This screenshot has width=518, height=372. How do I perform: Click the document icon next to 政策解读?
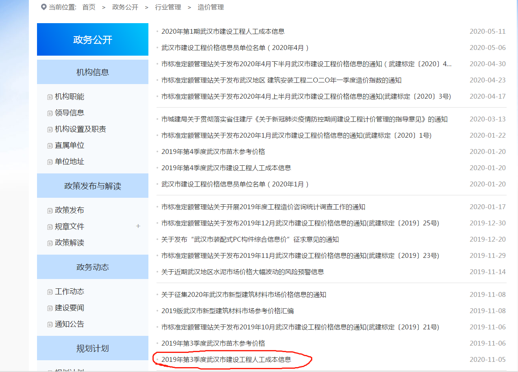(50, 243)
